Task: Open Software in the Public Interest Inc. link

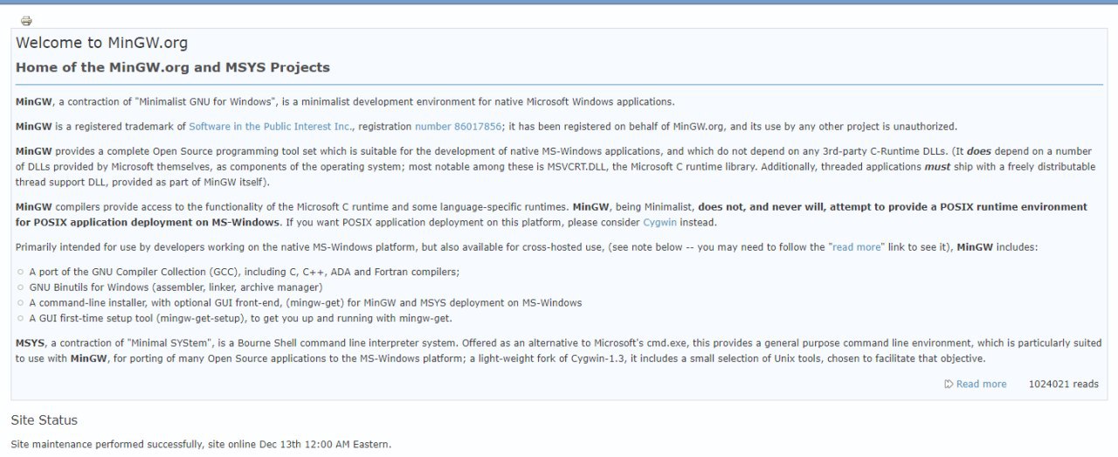Action: (x=271, y=127)
